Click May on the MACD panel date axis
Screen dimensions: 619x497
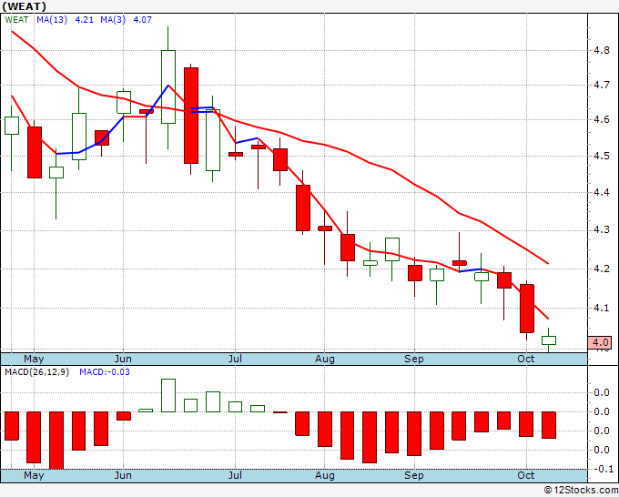[34, 475]
